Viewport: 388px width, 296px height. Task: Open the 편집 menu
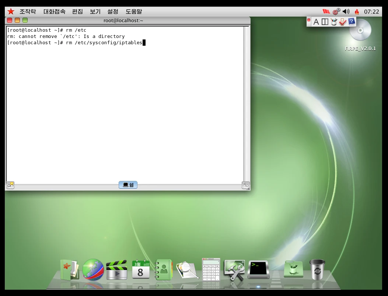click(77, 11)
